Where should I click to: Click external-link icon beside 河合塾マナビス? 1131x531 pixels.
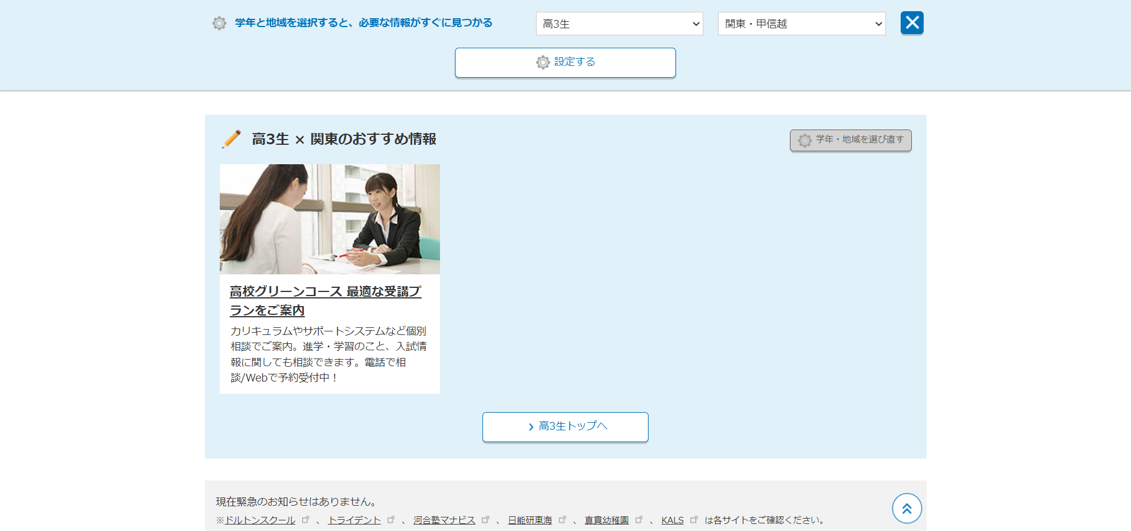tap(485, 519)
